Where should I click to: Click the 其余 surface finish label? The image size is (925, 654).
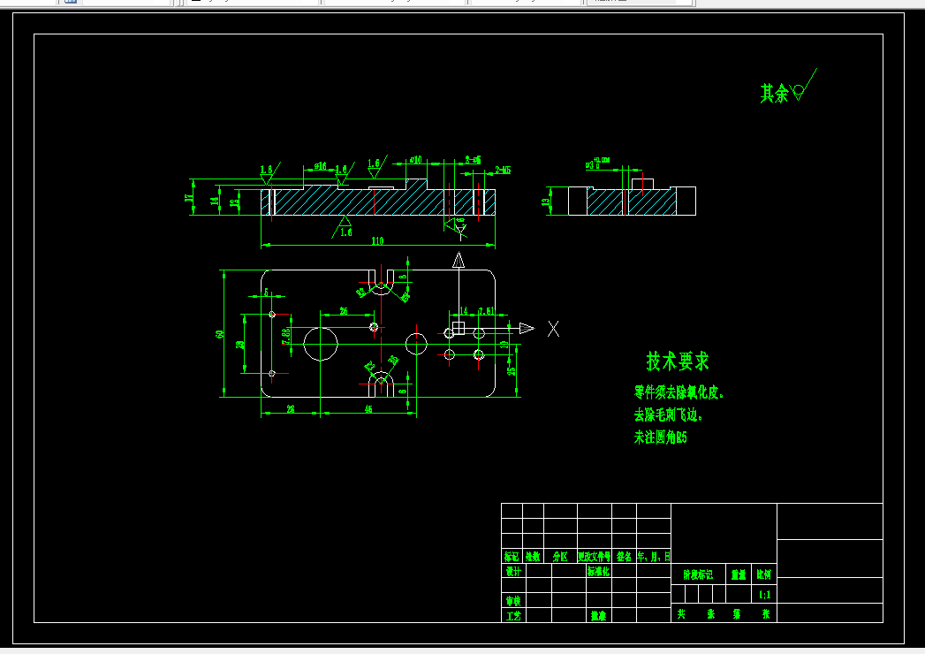point(774,94)
